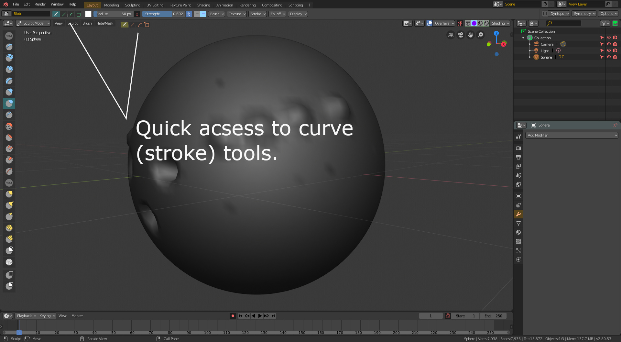Screen dimensions: 621x342
Task: Open the Options dropdown
Action: pyautogui.click(x=608, y=14)
